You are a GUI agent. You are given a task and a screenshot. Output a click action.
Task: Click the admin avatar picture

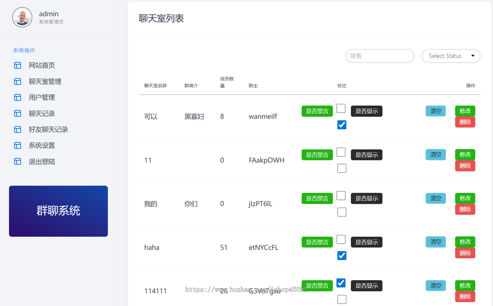click(x=22, y=17)
